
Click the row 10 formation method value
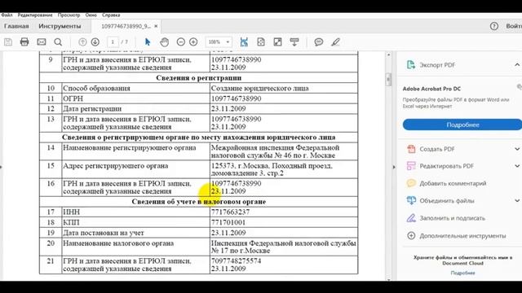point(259,89)
